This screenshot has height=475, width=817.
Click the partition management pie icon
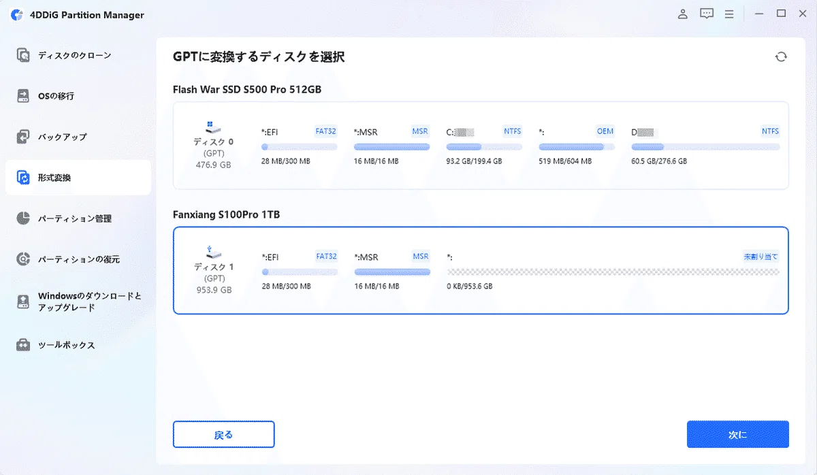pos(24,218)
